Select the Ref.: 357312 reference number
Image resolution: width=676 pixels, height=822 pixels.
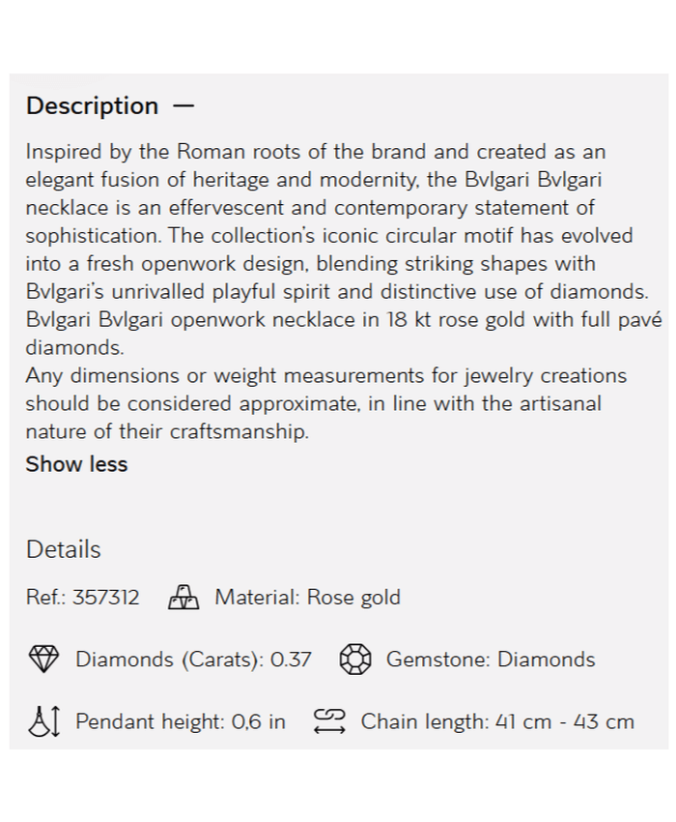82,598
